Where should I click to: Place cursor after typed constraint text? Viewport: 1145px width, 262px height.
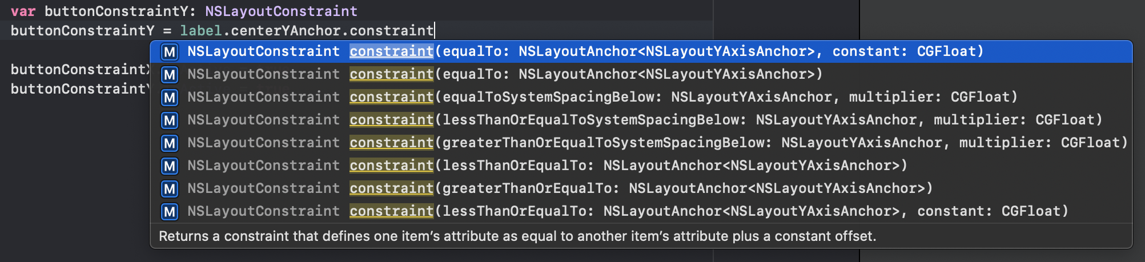(x=434, y=30)
